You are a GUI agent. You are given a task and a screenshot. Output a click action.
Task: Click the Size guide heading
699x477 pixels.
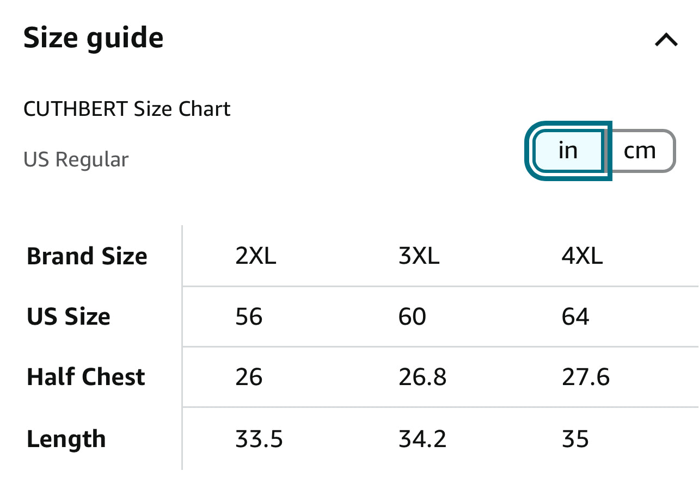[x=93, y=38]
